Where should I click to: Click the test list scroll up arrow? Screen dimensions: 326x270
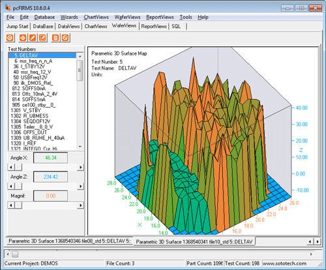(x=80, y=56)
